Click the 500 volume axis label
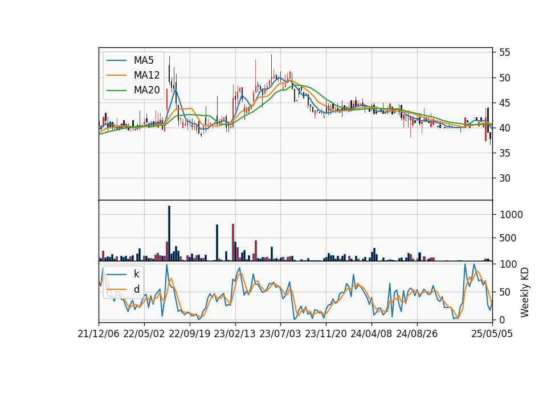The height and width of the screenshot is (393, 547). click(508, 238)
